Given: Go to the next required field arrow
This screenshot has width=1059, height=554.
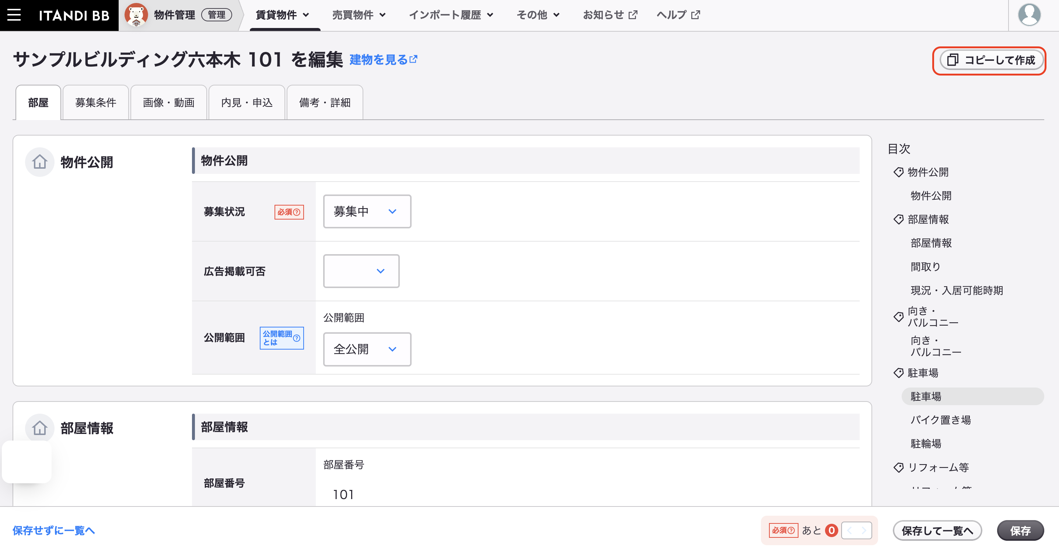Looking at the screenshot, I should [864, 530].
